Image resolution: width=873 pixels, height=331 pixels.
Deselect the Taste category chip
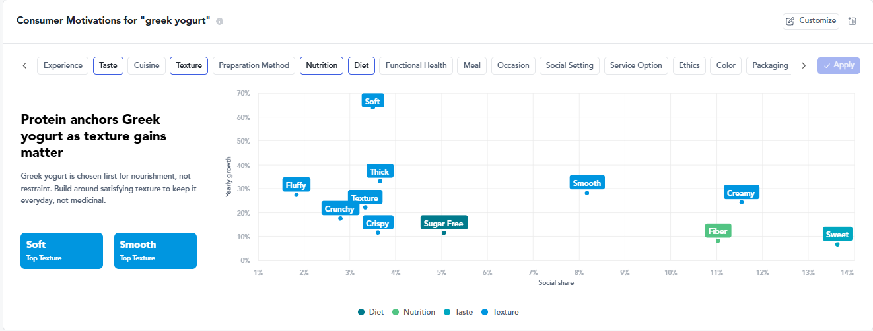[x=108, y=65]
